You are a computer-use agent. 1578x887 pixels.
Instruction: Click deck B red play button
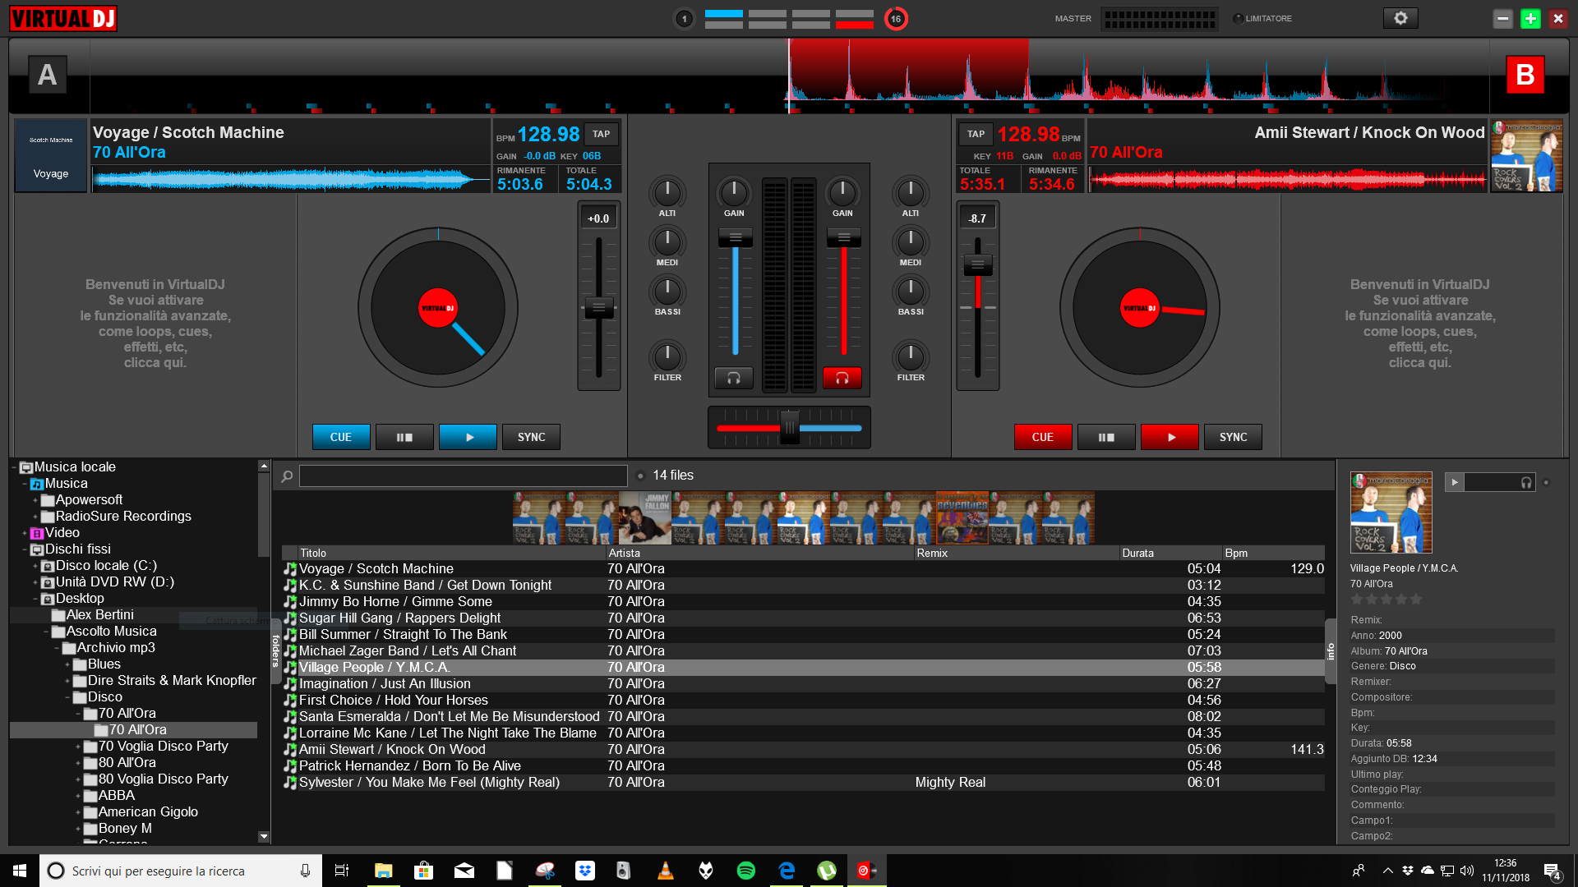coord(1170,437)
